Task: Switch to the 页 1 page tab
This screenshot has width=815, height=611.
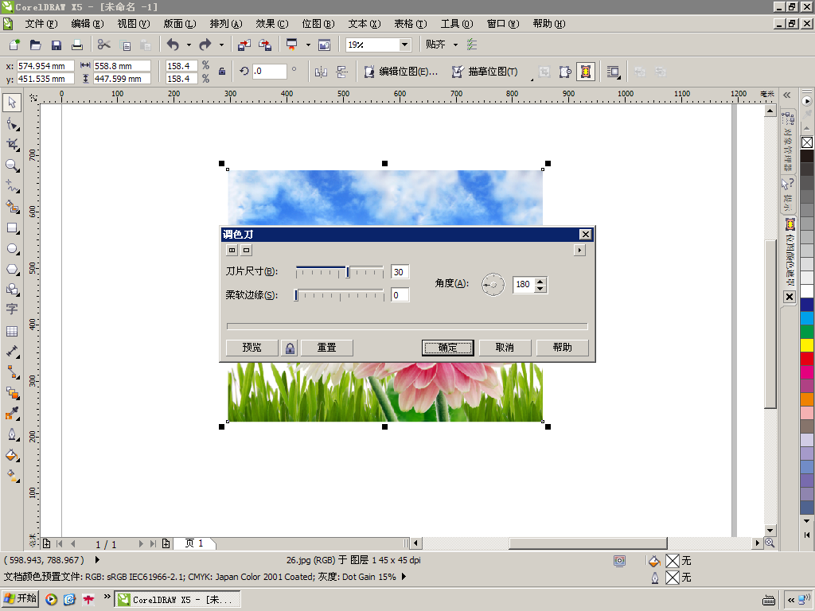Action: (x=194, y=543)
